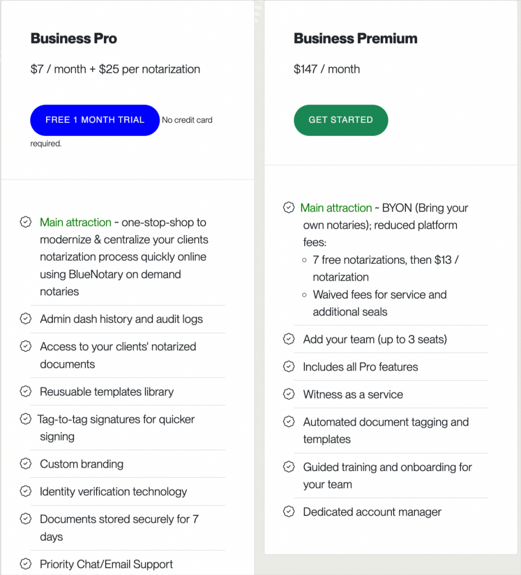521x575 pixels.
Task: Click the Business Pro plan heading
Action: click(x=74, y=39)
